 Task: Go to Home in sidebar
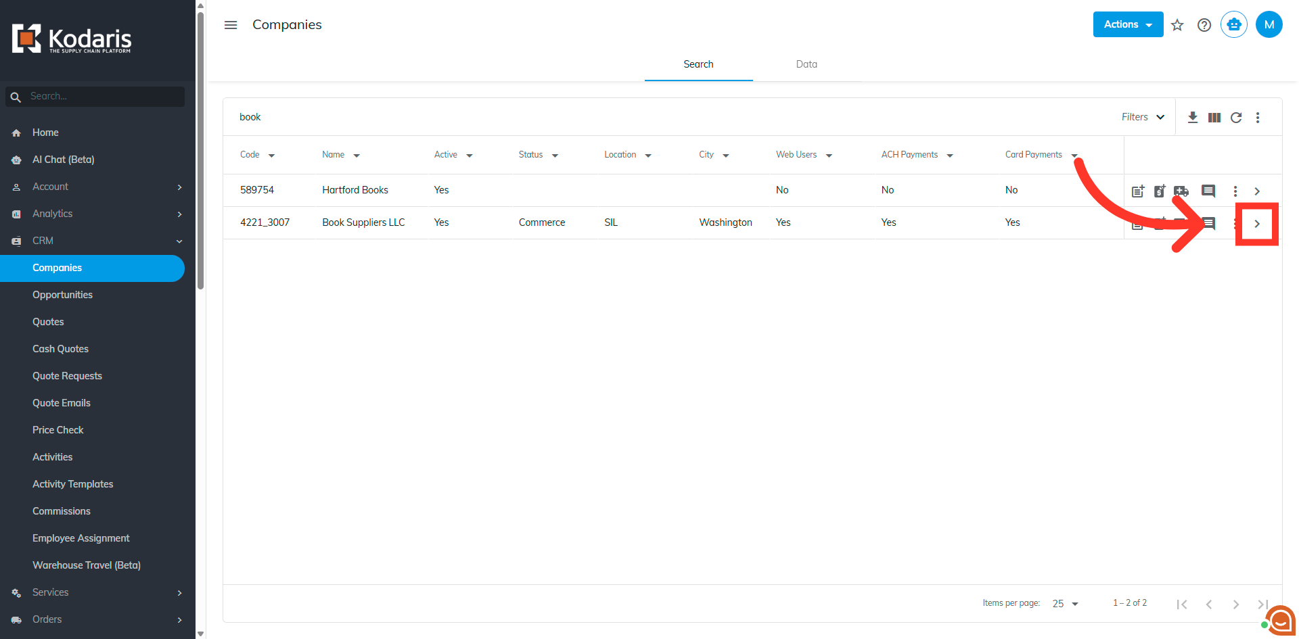45,133
